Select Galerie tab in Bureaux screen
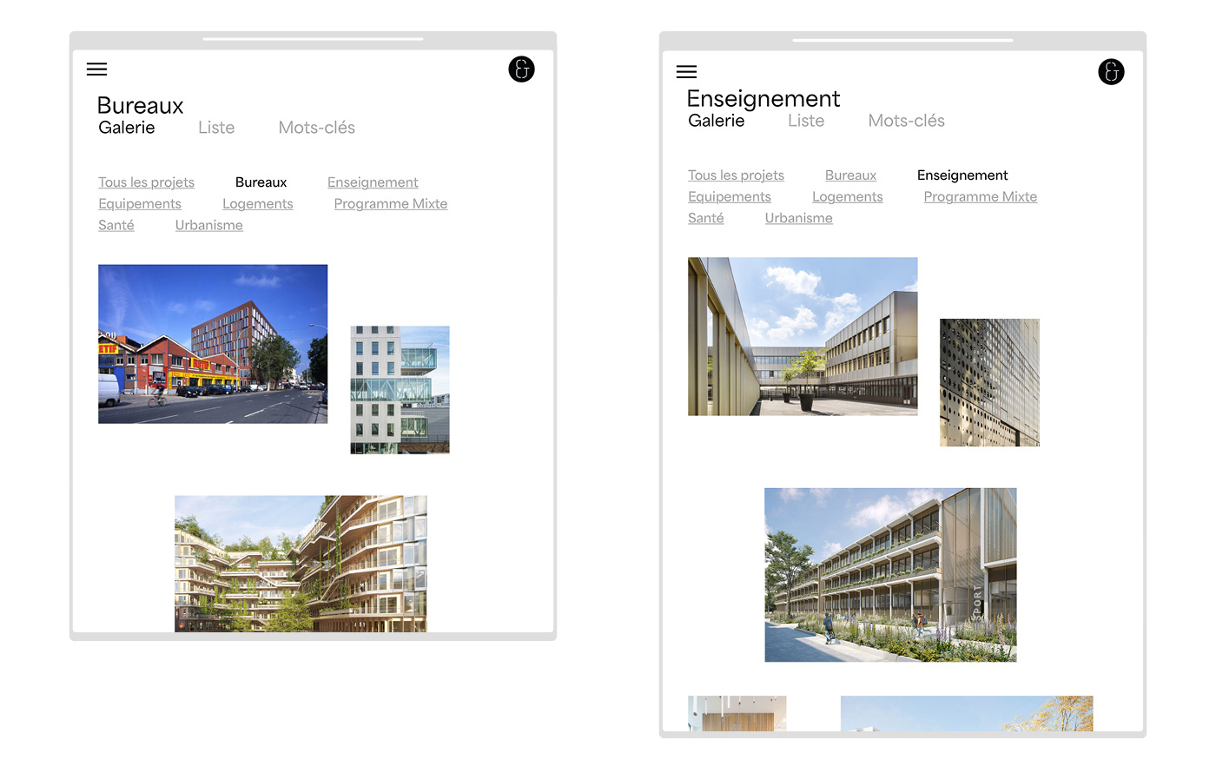Viewport: 1216px width, 773px height. click(127, 128)
